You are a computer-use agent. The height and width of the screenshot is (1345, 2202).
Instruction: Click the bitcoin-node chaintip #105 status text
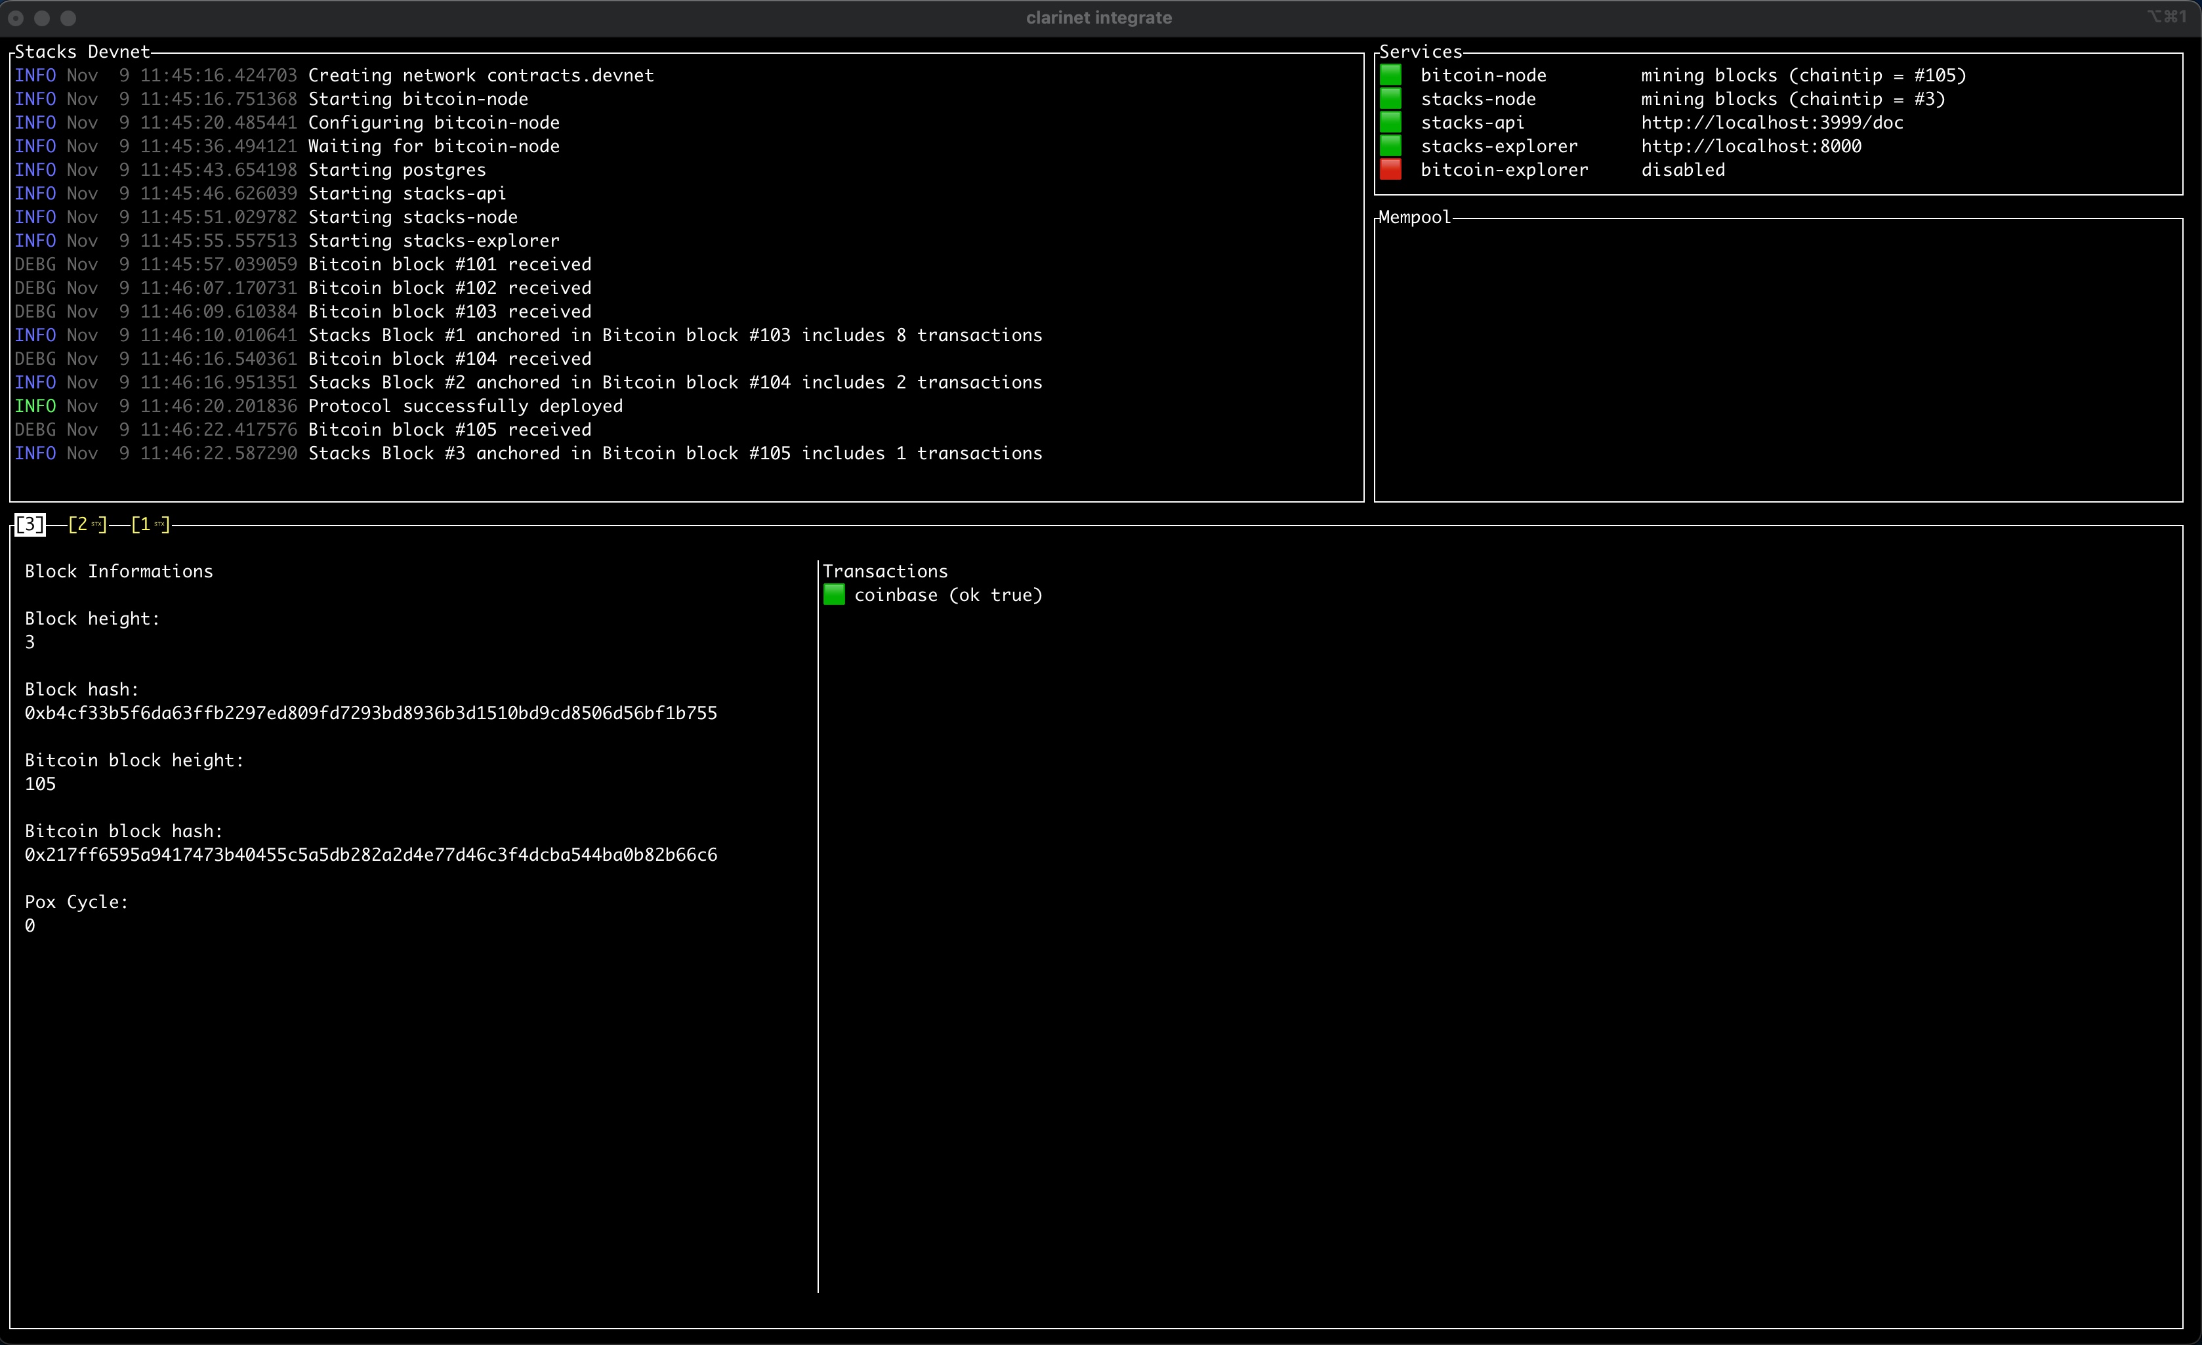tap(1802, 75)
